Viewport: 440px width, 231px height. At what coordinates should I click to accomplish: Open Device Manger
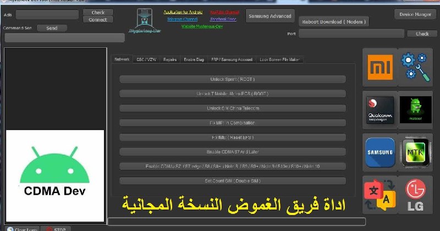click(415, 14)
